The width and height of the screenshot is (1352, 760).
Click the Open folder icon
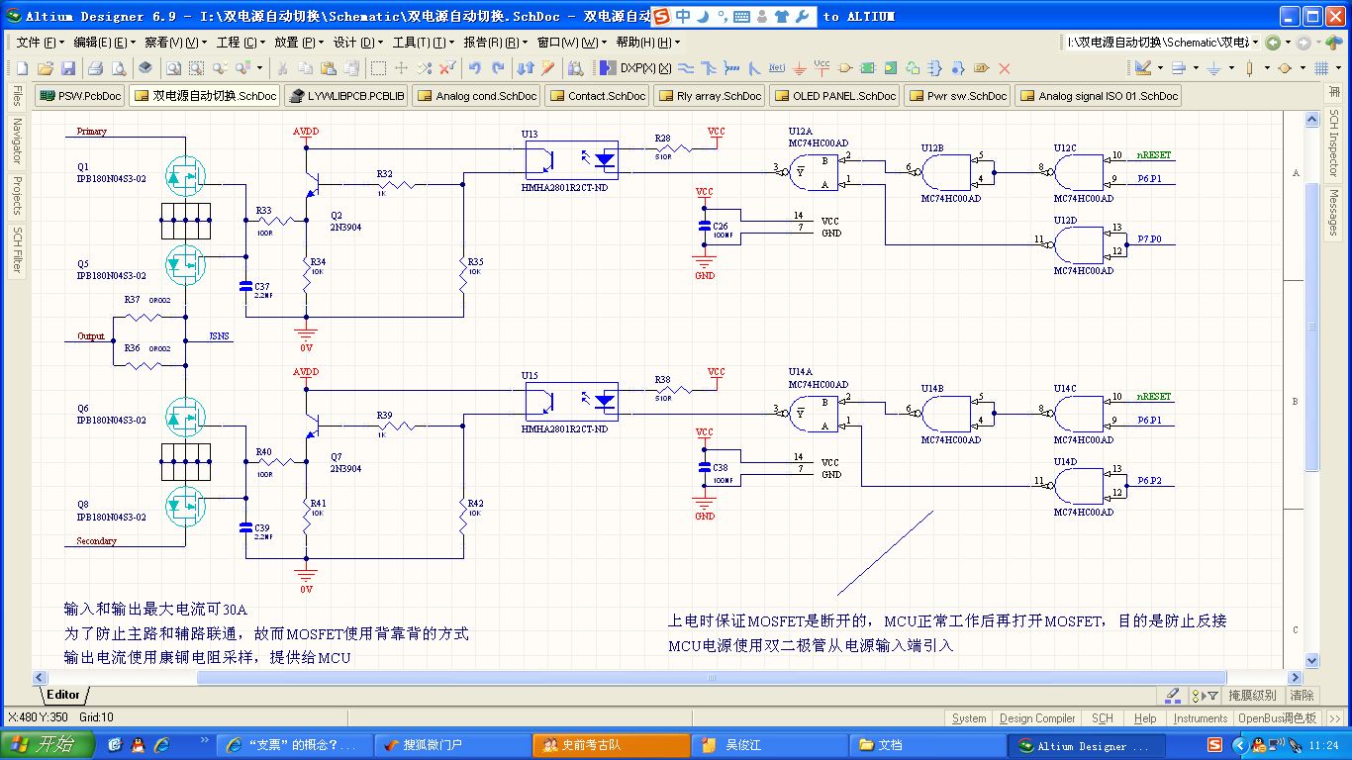click(x=45, y=68)
